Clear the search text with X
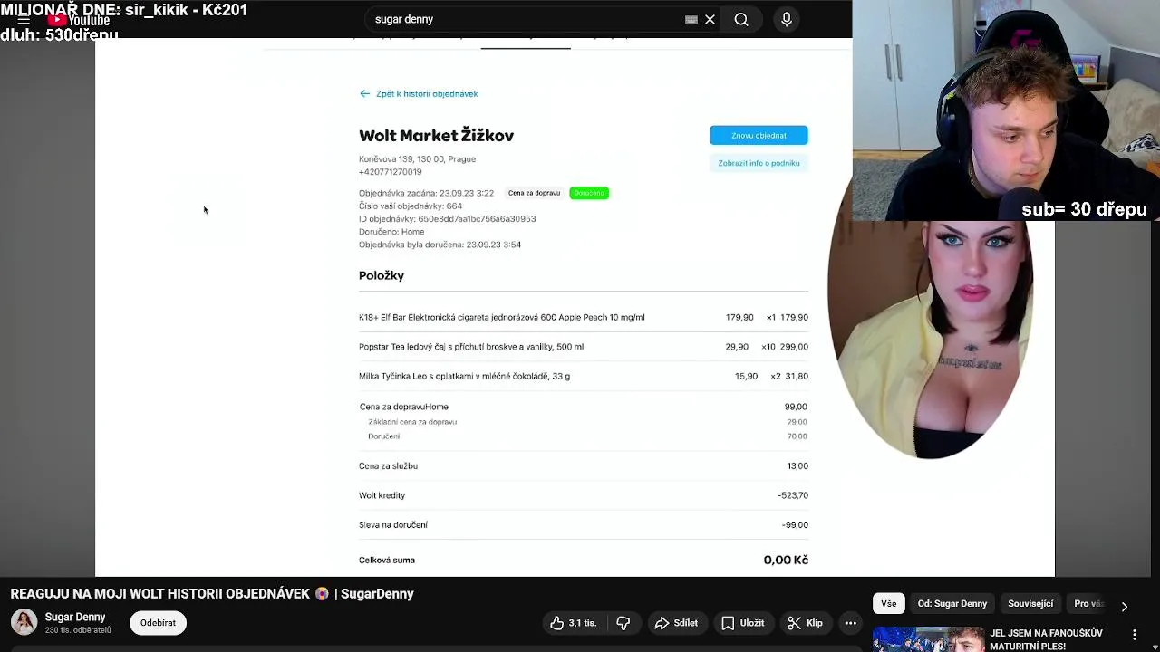The image size is (1160, 652). [710, 19]
